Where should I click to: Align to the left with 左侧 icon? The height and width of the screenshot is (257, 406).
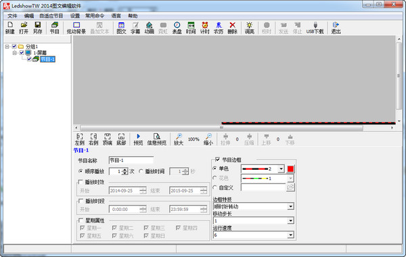click(x=79, y=139)
